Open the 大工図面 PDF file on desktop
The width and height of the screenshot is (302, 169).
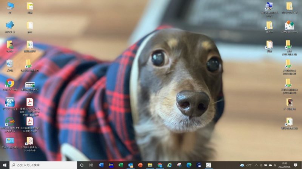(x=30, y=125)
